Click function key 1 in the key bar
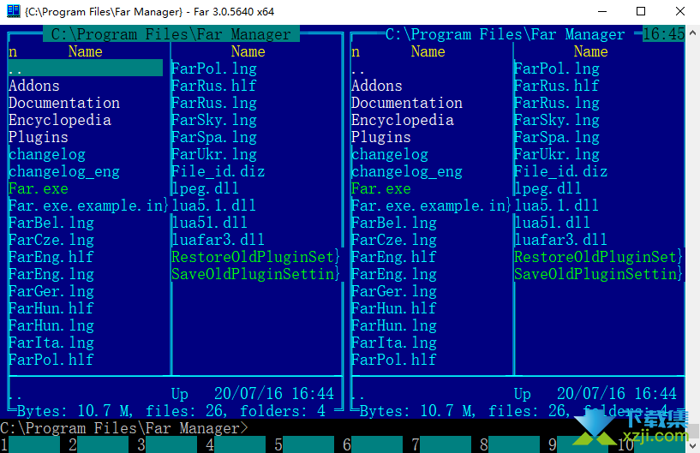Screen dimensions: 700x453 point(30,445)
